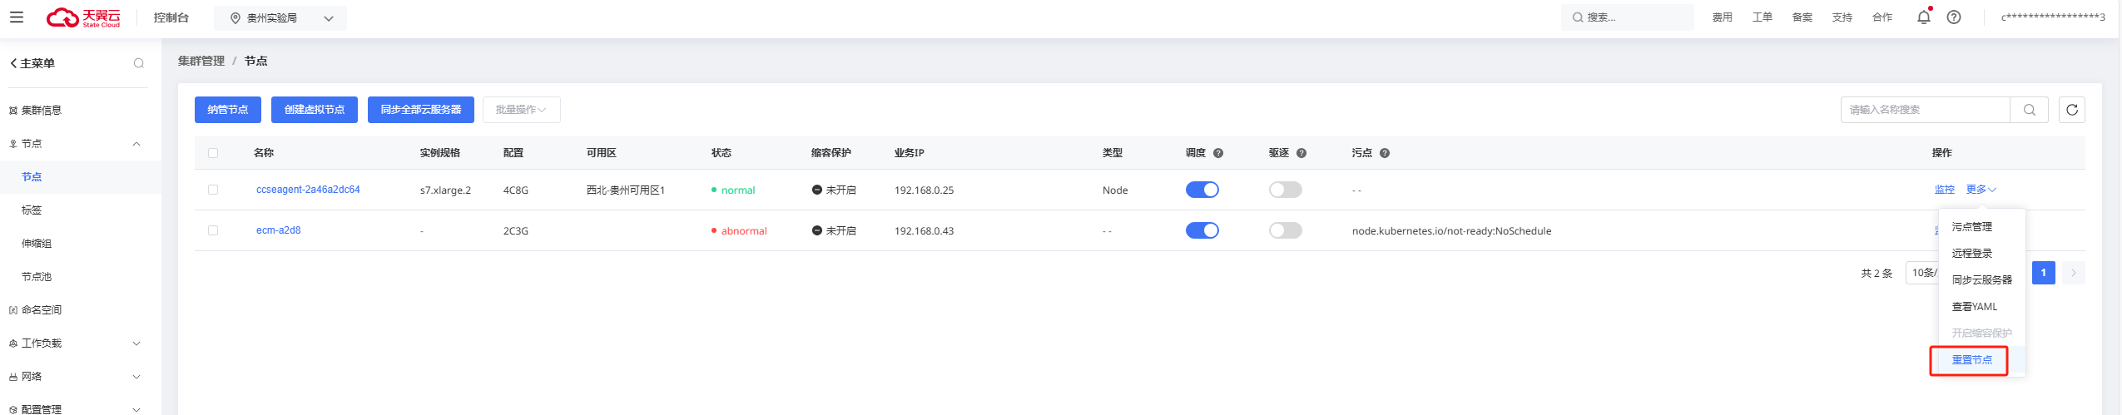Viewport: 2122px width, 415px height.
Task: Select 查看YAML from more menu
Action: tap(1975, 307)
